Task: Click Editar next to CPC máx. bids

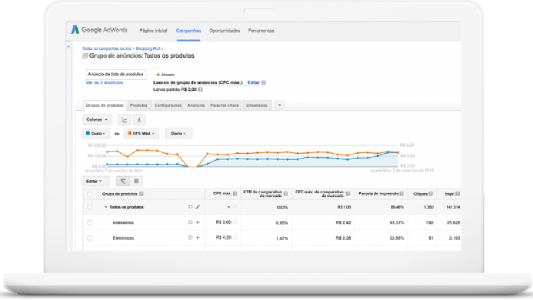Action: click(253, 82)
